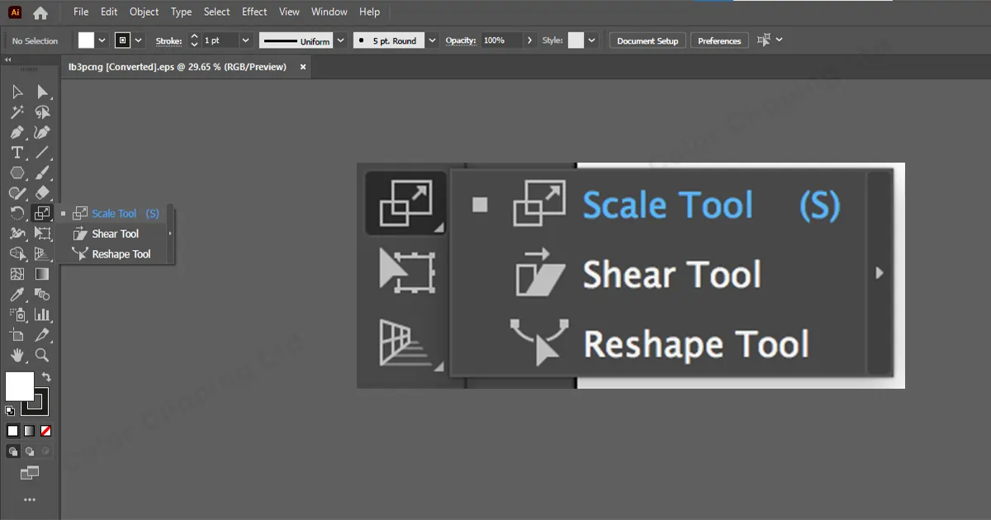Image resolution: width=991 pixels, height=520 pixels.
Task: Open the Edit Toolbar three-dots menu
Action: point(30,499)
